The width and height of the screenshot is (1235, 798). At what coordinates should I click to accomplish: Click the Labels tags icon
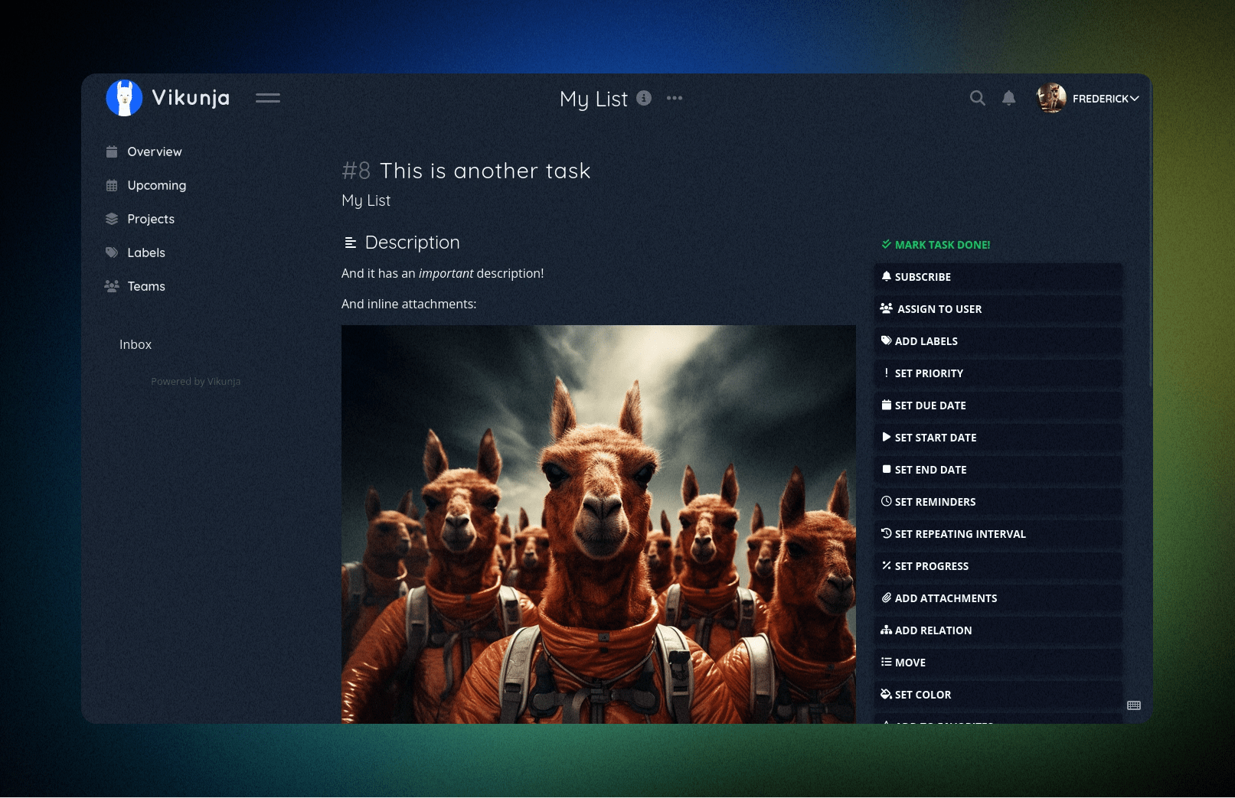(x=112, y=252)
